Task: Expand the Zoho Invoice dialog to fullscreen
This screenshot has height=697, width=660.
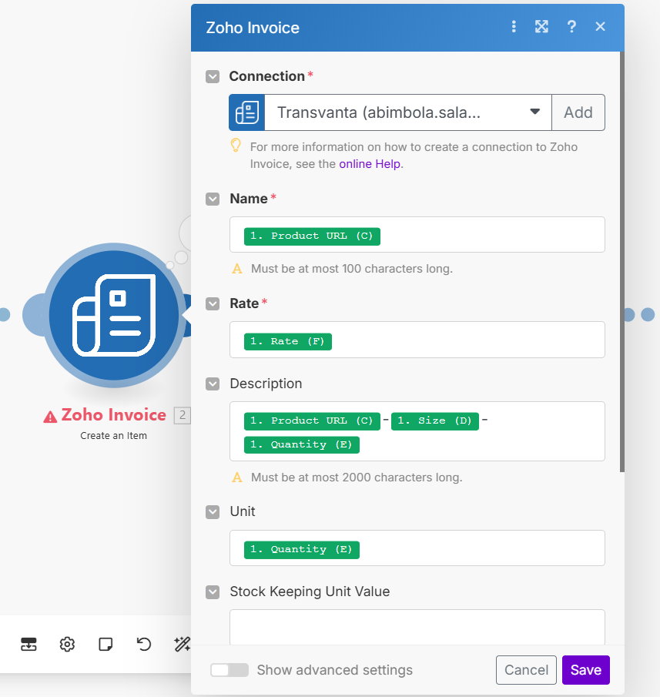Action: tap(541, 27)
